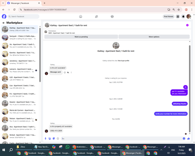Open Jomehery Apartment 1 bed chat

tap(19, 62)
